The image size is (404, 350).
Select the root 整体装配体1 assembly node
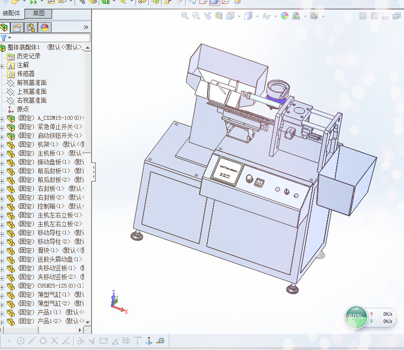[24, 48]
